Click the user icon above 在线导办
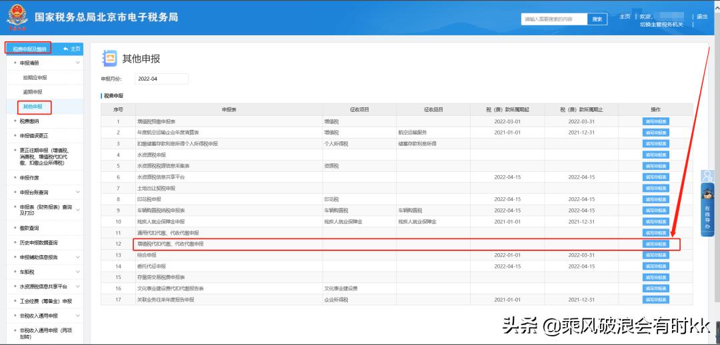The width and height of the screenshot is (720, 345). click(x=707, y=176)
